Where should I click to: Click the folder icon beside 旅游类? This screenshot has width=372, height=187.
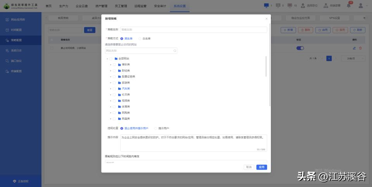point(120,83)
